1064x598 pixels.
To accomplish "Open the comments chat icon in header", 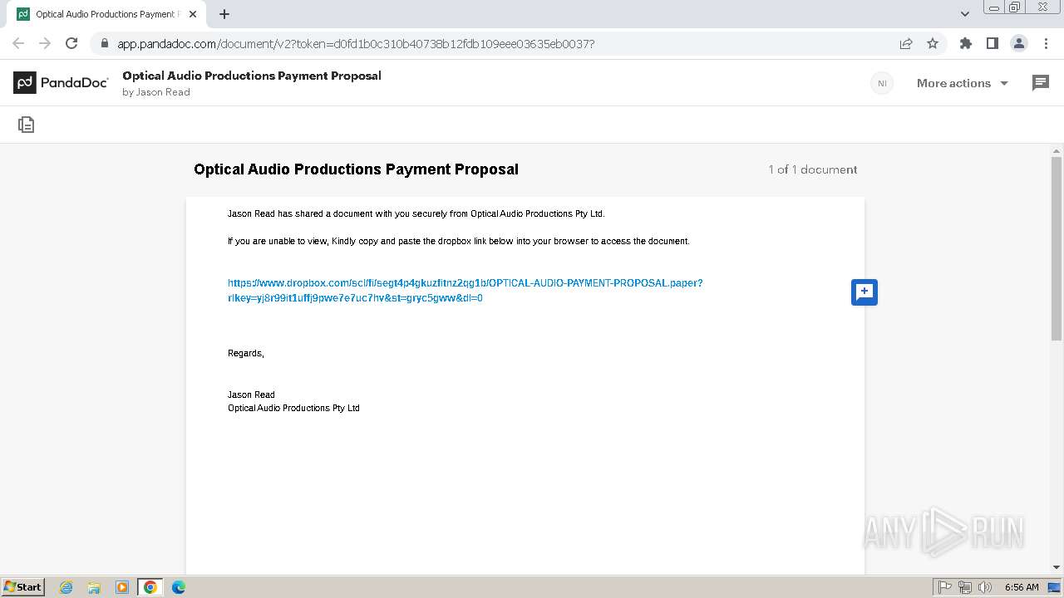I will tap(1040, 83).
